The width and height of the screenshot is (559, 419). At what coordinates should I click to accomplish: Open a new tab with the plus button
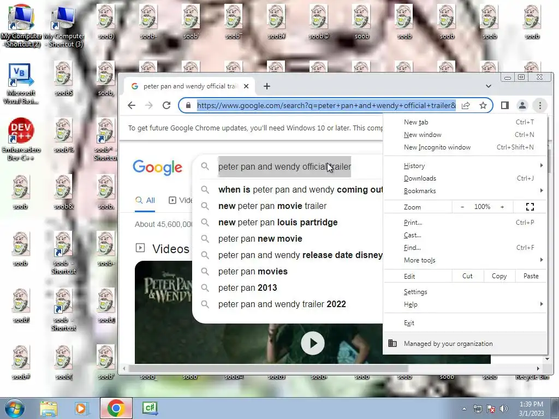pyautogui.click(x=266, y=86)
